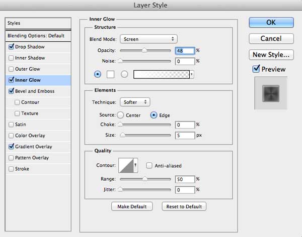The height and width of the screenshot is (237, 302).
Task: Enable the Outer Glow checkbox
Action: pyautogui.click(x=11, y=69)
